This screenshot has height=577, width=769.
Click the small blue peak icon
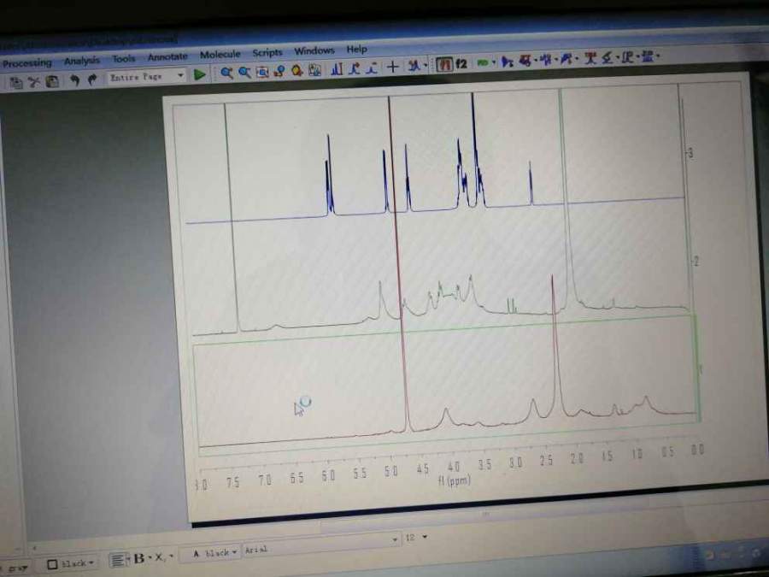click(x=373, y=68)
